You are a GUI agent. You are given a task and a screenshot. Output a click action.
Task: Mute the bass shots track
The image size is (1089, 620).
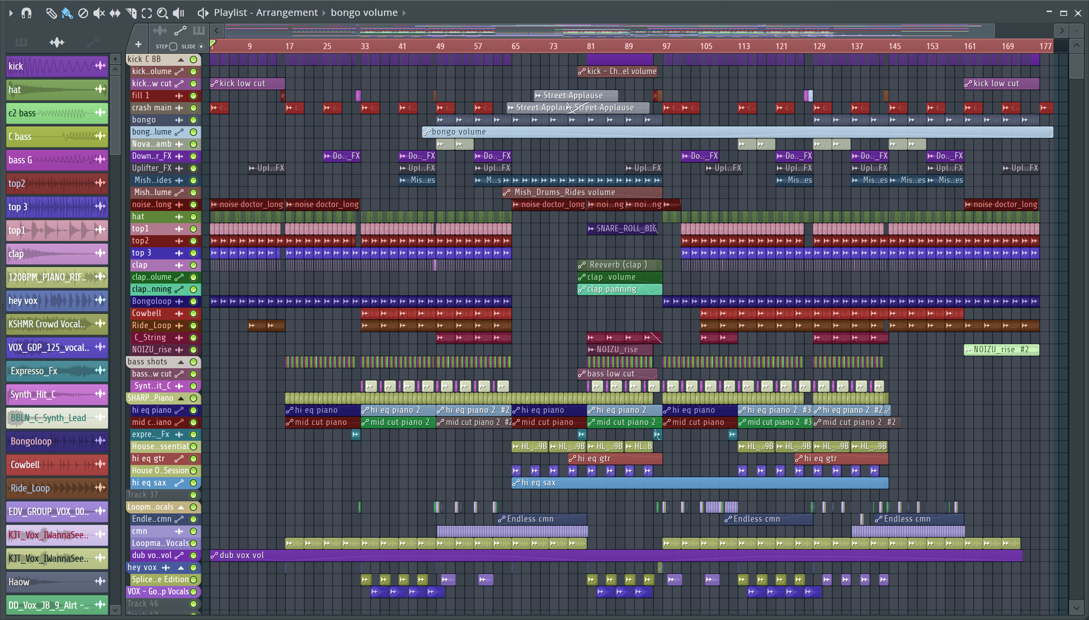[193, 362]
